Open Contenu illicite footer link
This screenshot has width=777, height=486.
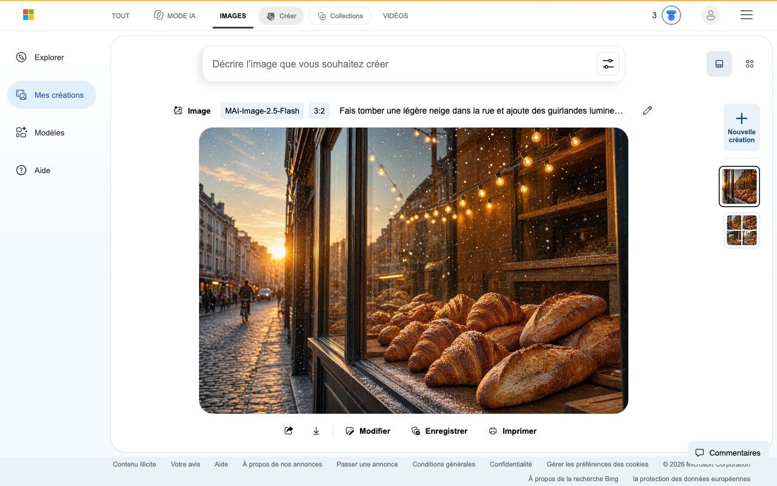point(134,464)
